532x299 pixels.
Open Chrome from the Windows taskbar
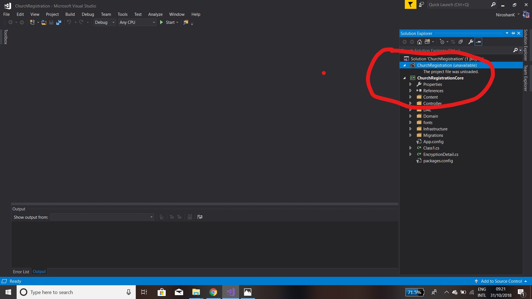click(x=213, y=292)
